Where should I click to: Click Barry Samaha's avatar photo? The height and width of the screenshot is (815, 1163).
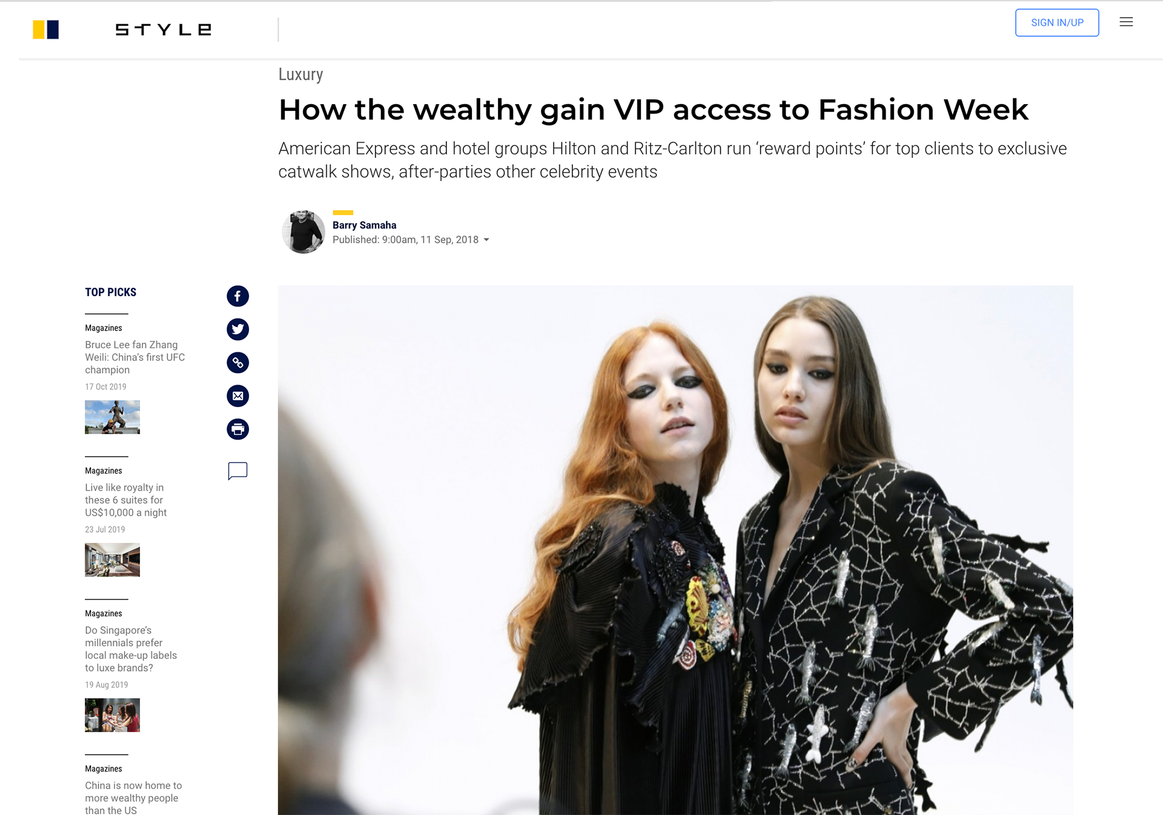303,231
